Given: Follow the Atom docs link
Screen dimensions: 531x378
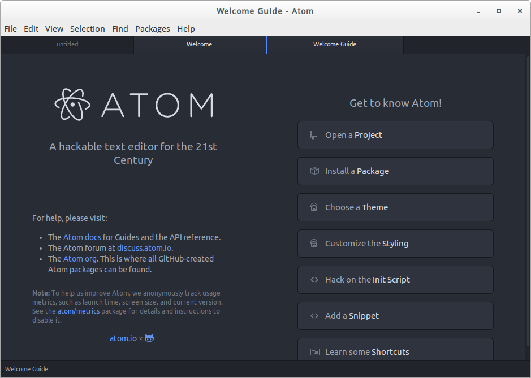Looking at the screenshot, I should [82, 237].
